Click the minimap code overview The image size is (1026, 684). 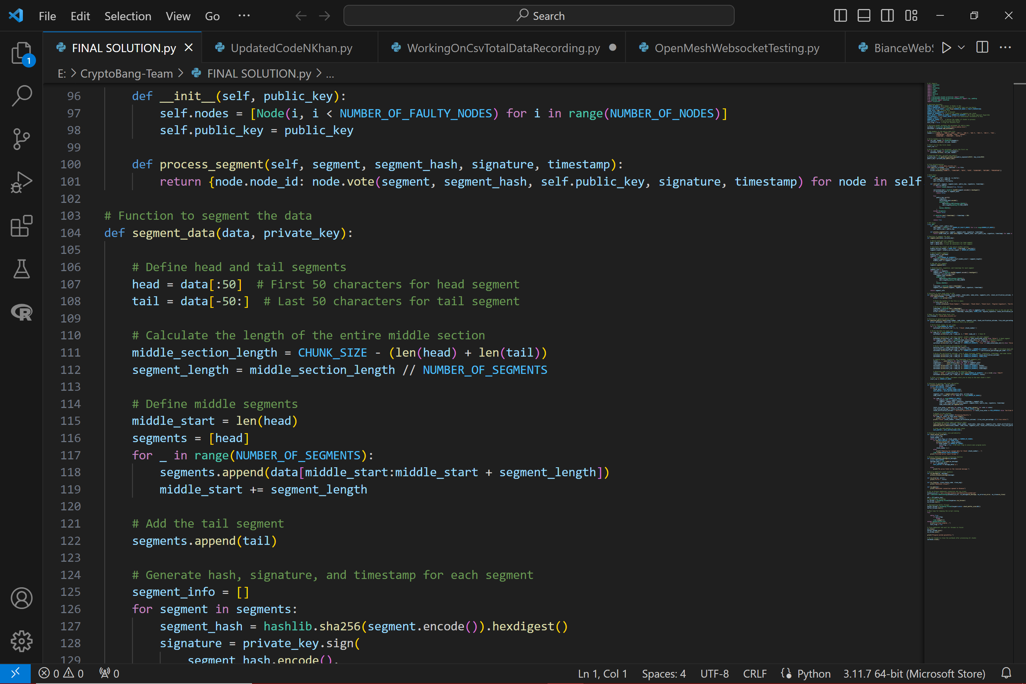pos(968,305)
